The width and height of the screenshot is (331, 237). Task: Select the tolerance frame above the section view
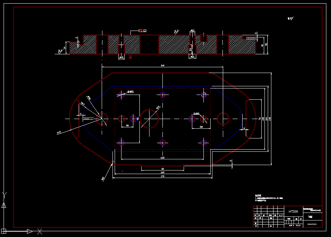pyautogui.click(x=142, y=31)
